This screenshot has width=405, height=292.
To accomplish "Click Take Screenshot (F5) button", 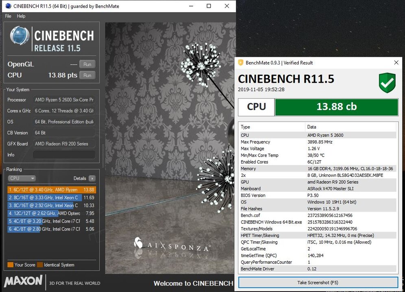I will point(318,282).
